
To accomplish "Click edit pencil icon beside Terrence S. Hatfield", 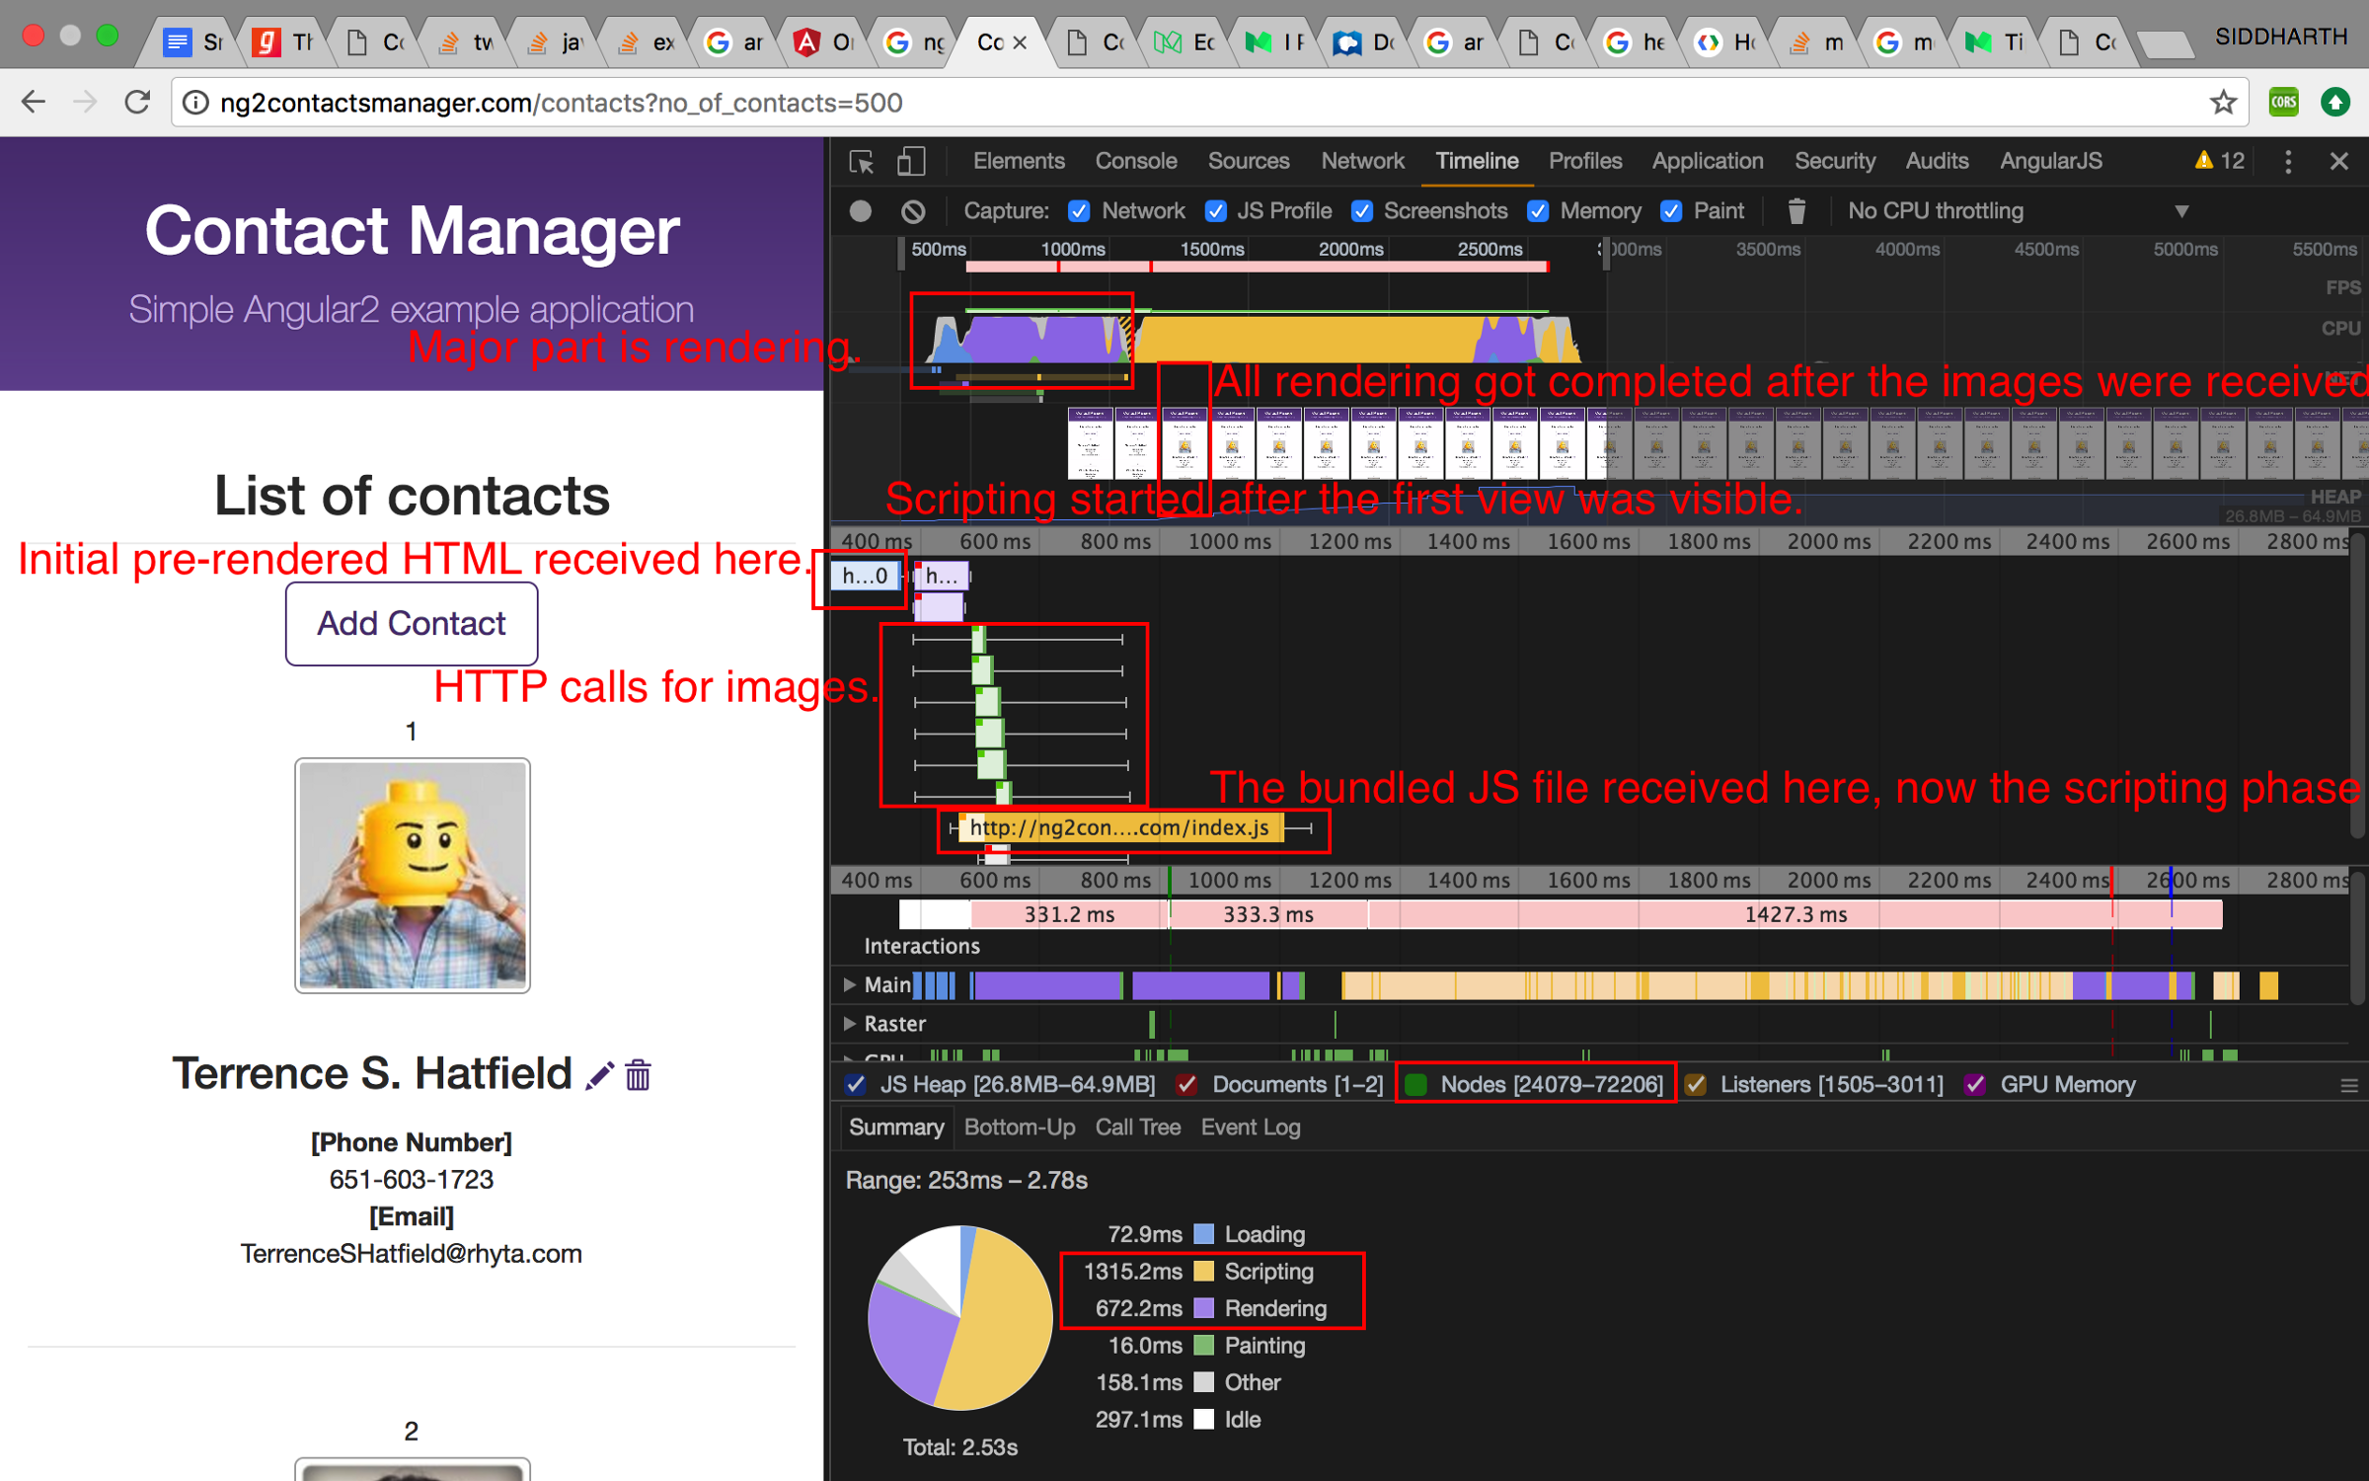I will click(x=599, y=1075).
